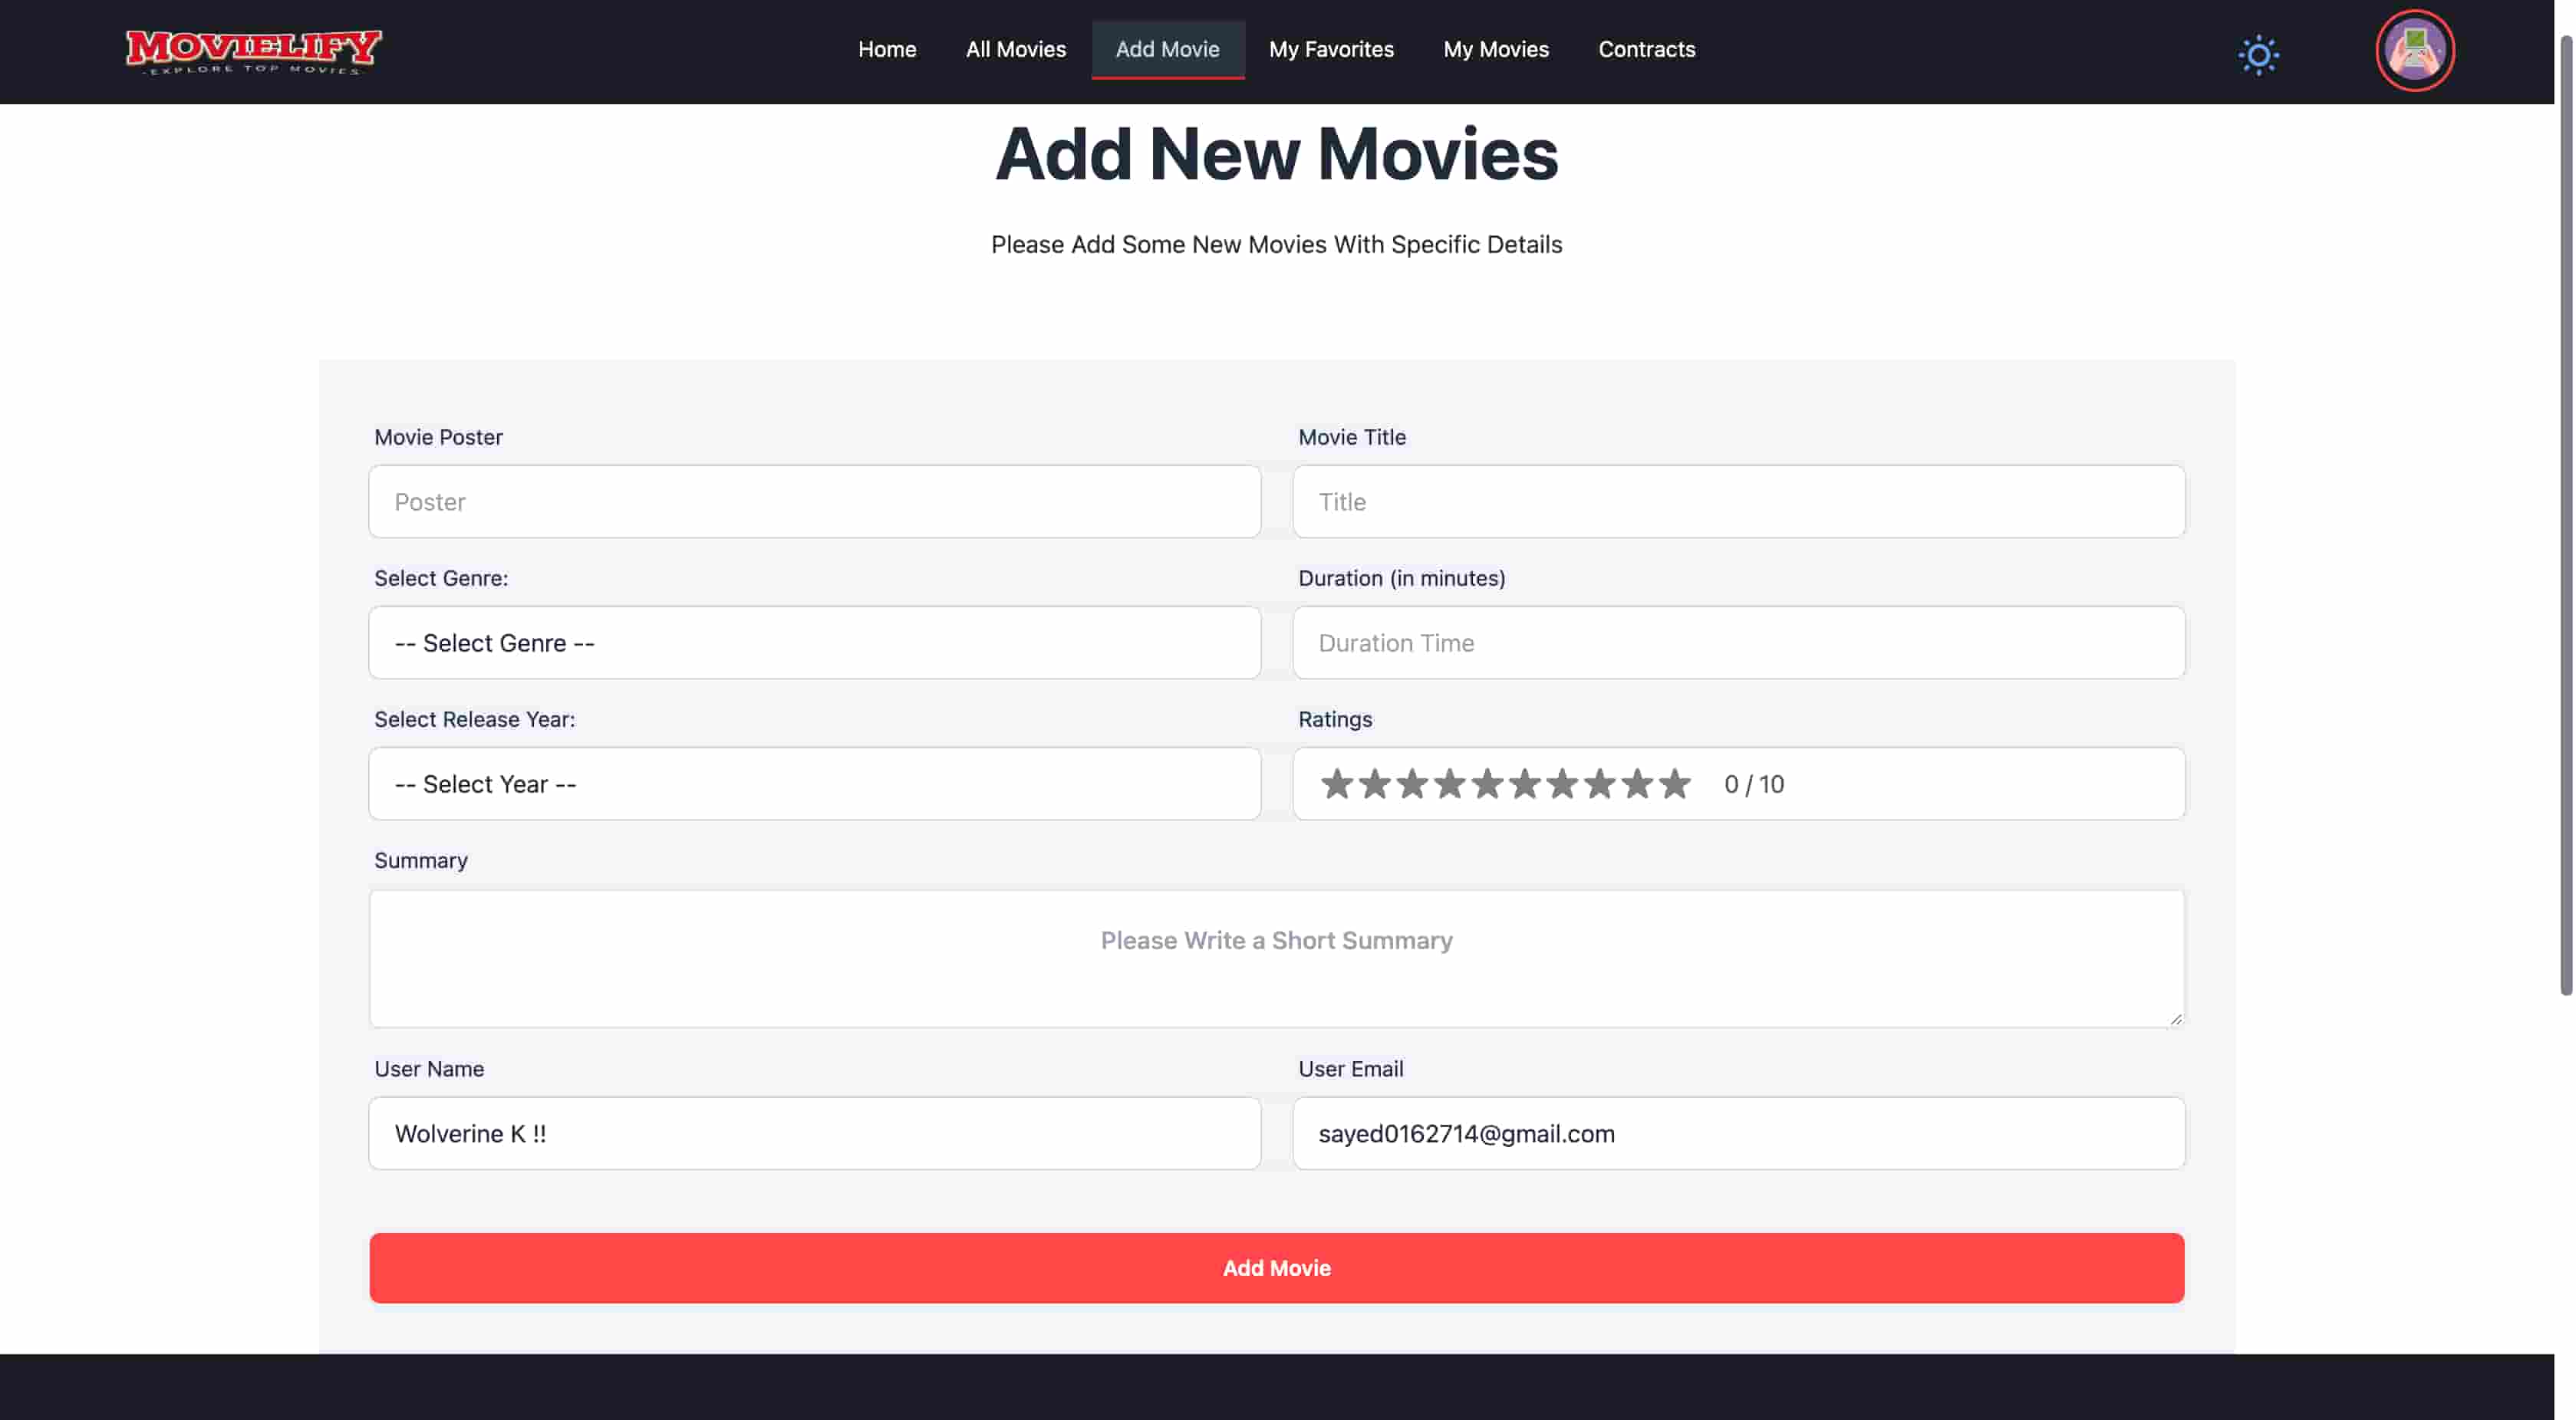
Task: Click the "Duration (in minutes)" label
Action: [x=1401, y=579]
